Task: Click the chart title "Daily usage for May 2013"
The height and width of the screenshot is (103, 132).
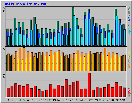Action: point(27,4)
